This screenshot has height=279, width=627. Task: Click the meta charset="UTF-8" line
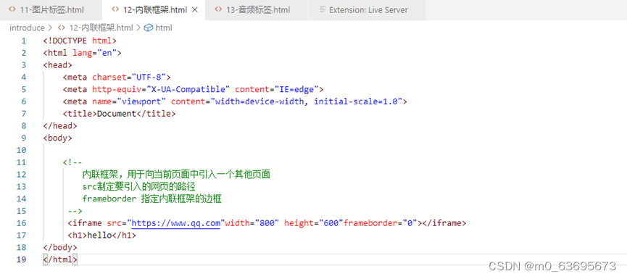point(117,77)
